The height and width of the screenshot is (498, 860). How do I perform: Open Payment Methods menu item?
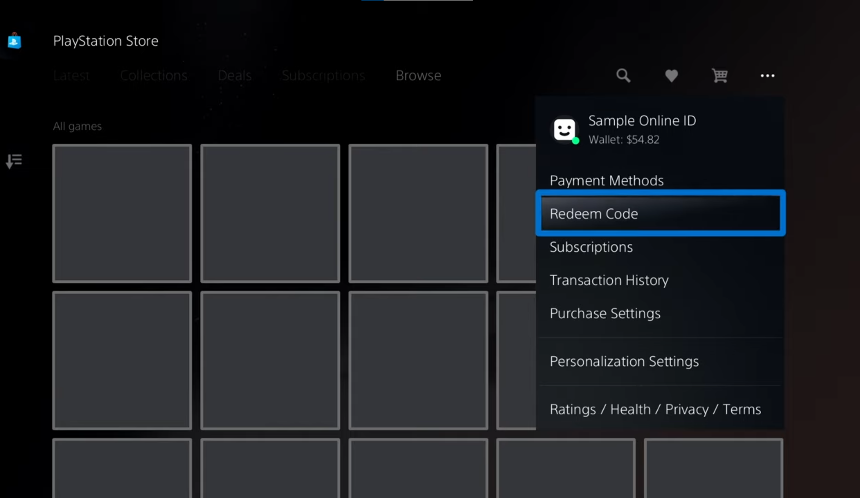[660, 180]
